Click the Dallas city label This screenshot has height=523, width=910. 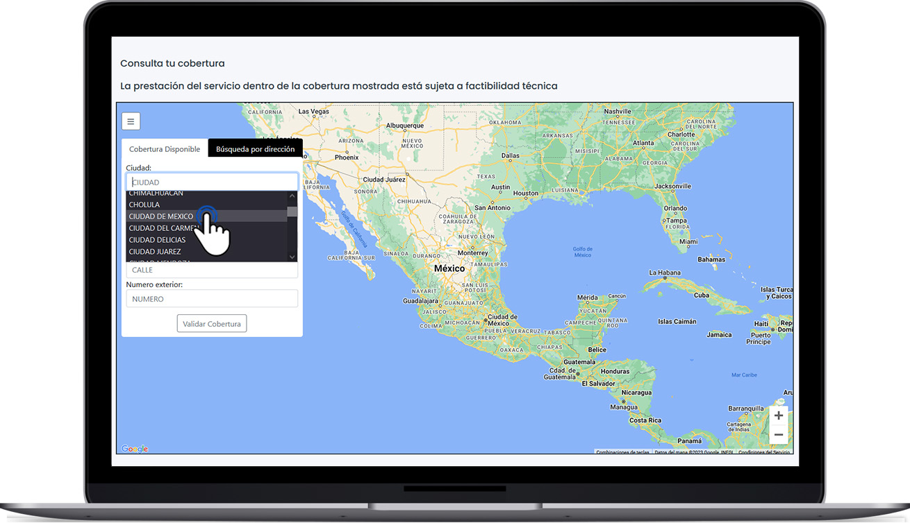coord(511,155)
